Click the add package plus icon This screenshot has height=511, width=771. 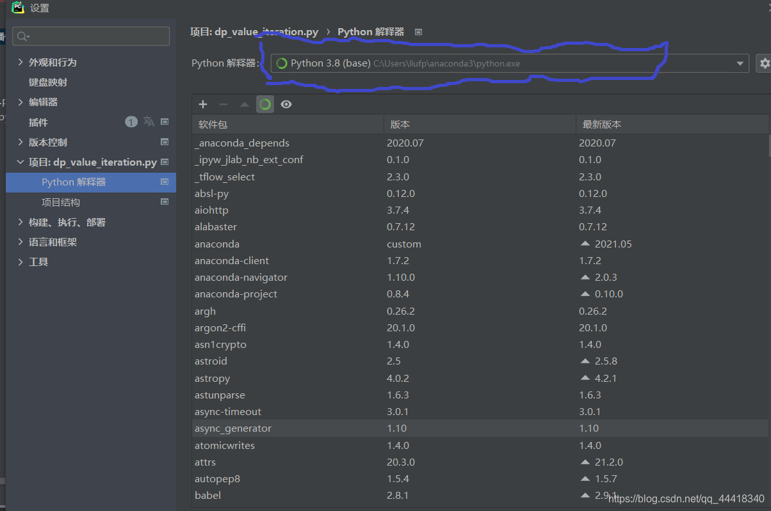click(x=203, y=104)
